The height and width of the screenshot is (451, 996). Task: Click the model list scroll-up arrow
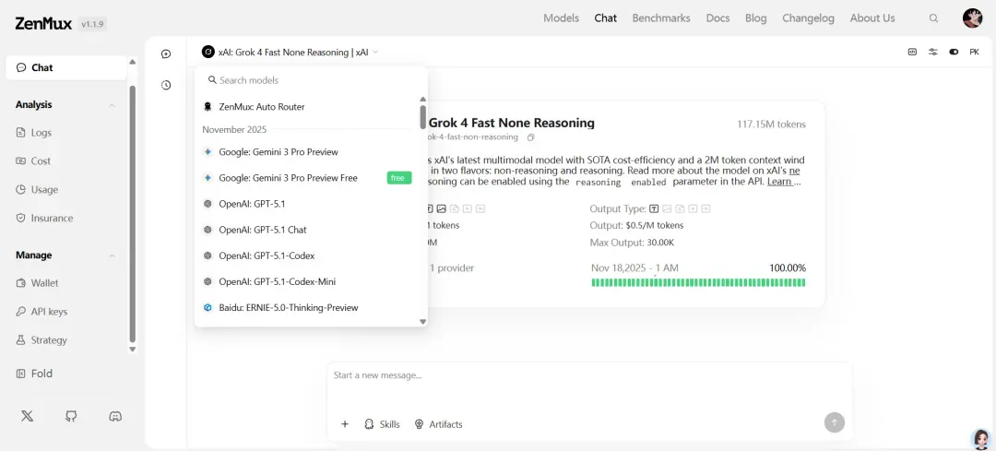(x=423, y=99)
